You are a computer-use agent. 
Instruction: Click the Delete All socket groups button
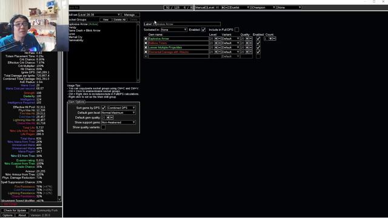coord(120,19)
